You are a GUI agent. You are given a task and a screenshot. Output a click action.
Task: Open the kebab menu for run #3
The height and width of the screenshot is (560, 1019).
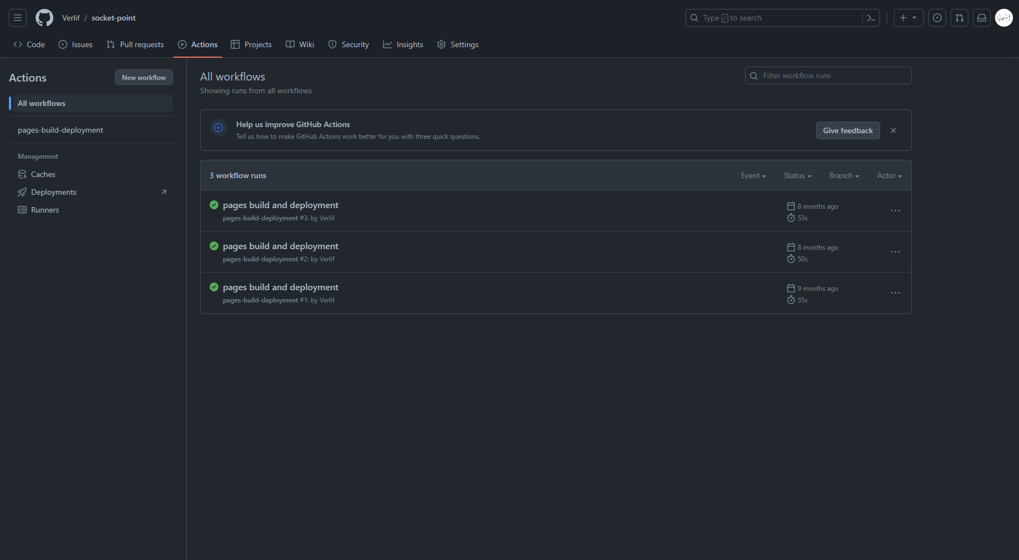895,210
